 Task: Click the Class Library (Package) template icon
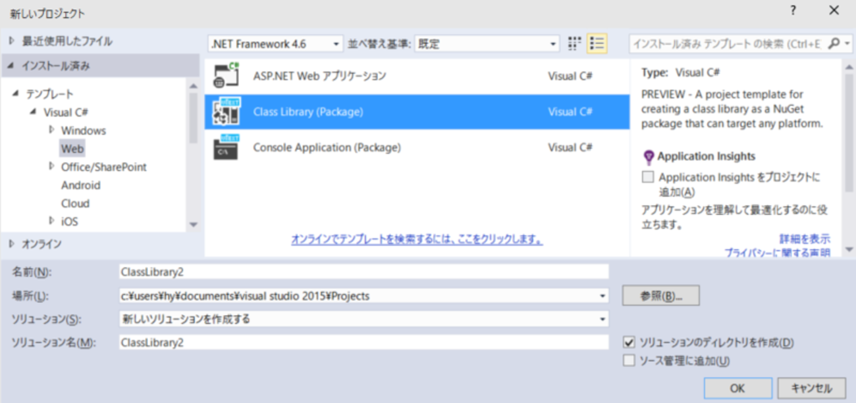click(x=227, y=112)
